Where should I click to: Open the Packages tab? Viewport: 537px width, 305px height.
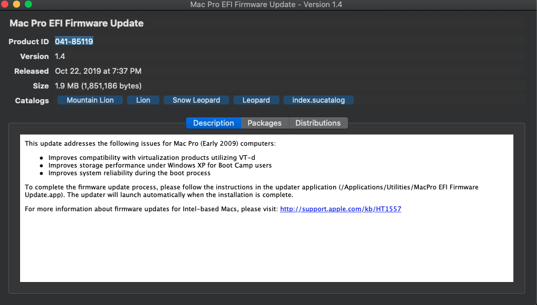264,123
